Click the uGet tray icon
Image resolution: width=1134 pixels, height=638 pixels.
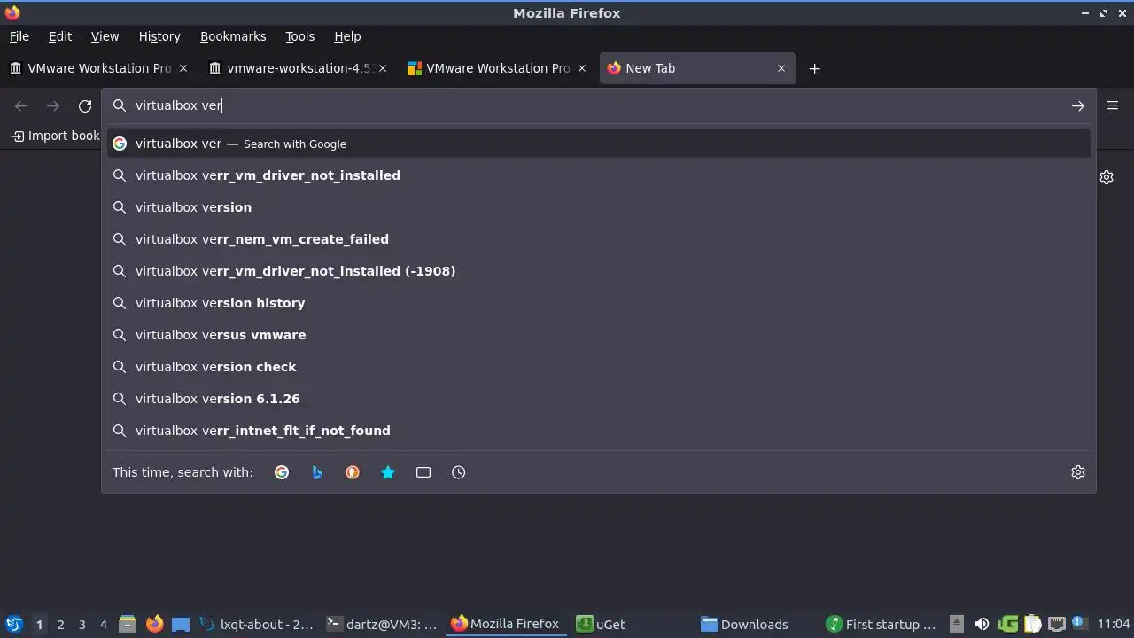tap(1007, 624)
